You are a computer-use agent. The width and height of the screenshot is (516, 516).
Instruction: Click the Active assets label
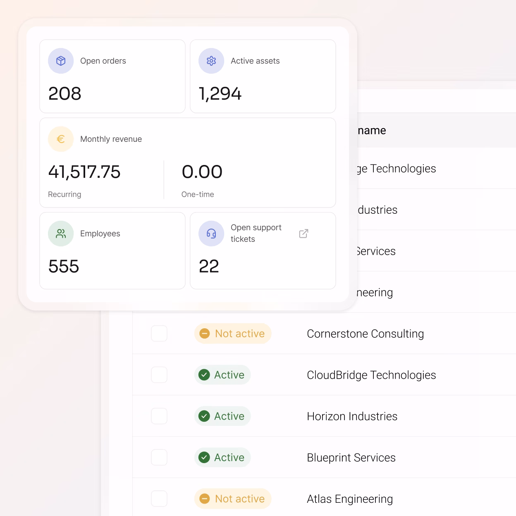coord(255,61)
